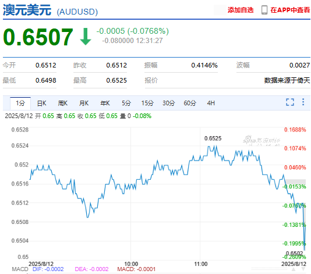Click the -0.08% change in chart info line
The image size is (311, 274).
[142, 116]
